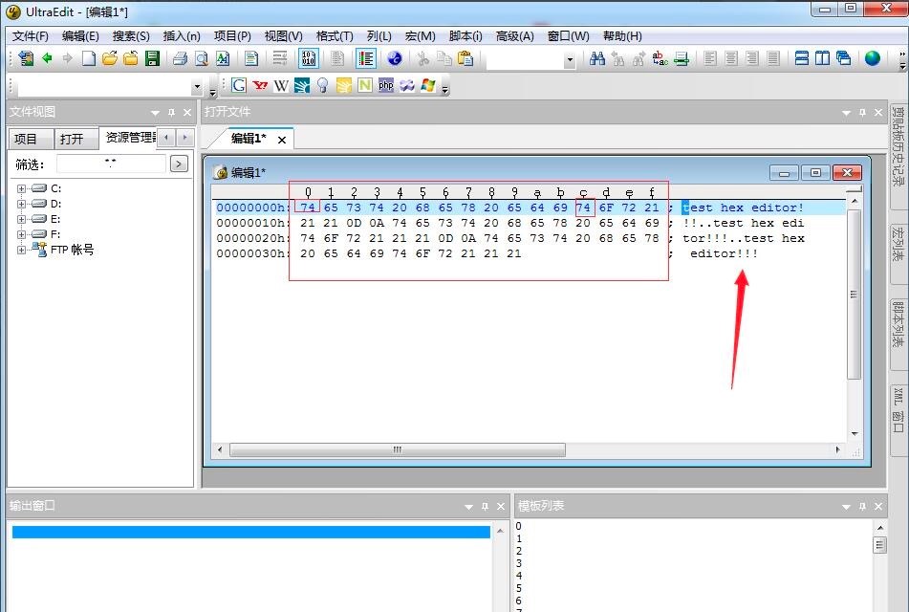The width and height of the screenshot is (909, 612).
Task: Expand the F: drive node
Action: pyautogui.click(x=21, y=234)
